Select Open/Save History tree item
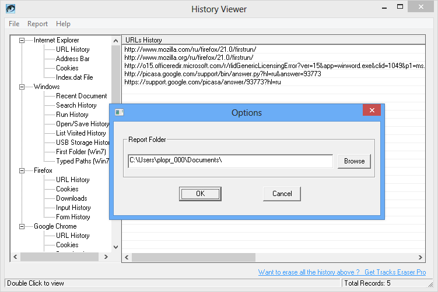 click(83, 124)
